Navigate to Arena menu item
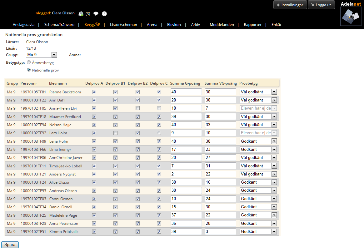 coord(152,25)
